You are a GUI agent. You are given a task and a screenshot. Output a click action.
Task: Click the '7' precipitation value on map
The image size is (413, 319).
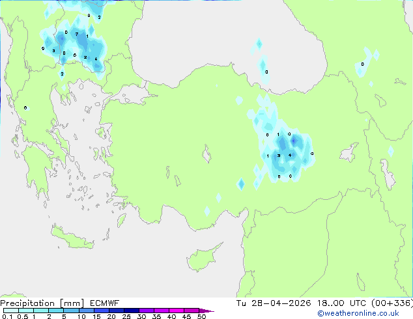tap(77, 35)
